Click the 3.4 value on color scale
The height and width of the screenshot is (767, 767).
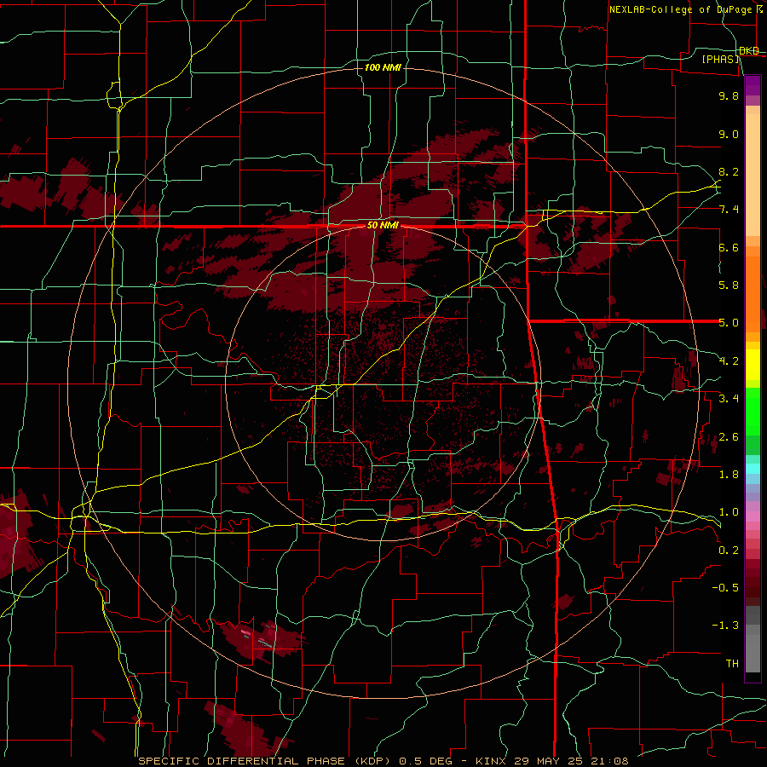click(729, 399)
